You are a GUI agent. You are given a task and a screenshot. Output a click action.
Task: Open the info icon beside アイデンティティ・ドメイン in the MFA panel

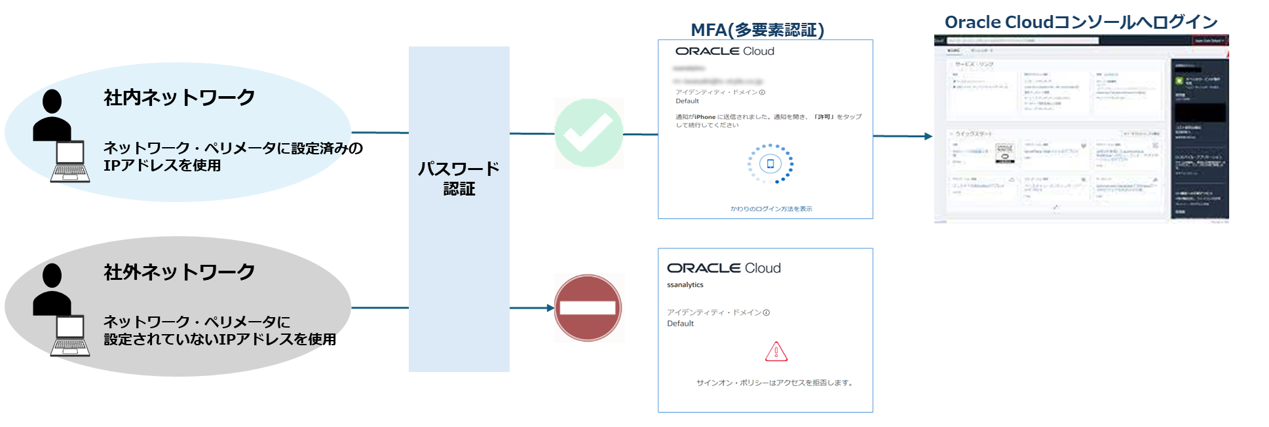coord(762,92)
